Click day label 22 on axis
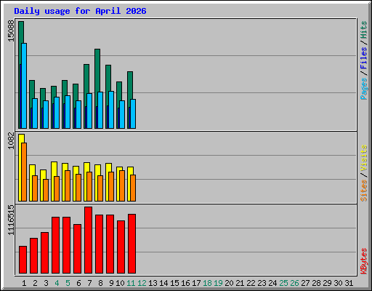 point(251,283)
